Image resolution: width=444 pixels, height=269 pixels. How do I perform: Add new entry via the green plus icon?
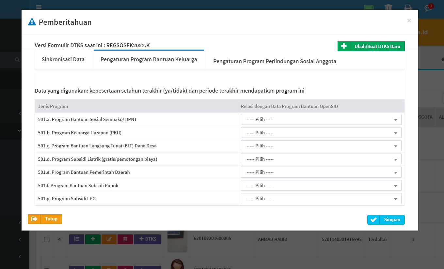pos(93,239)
